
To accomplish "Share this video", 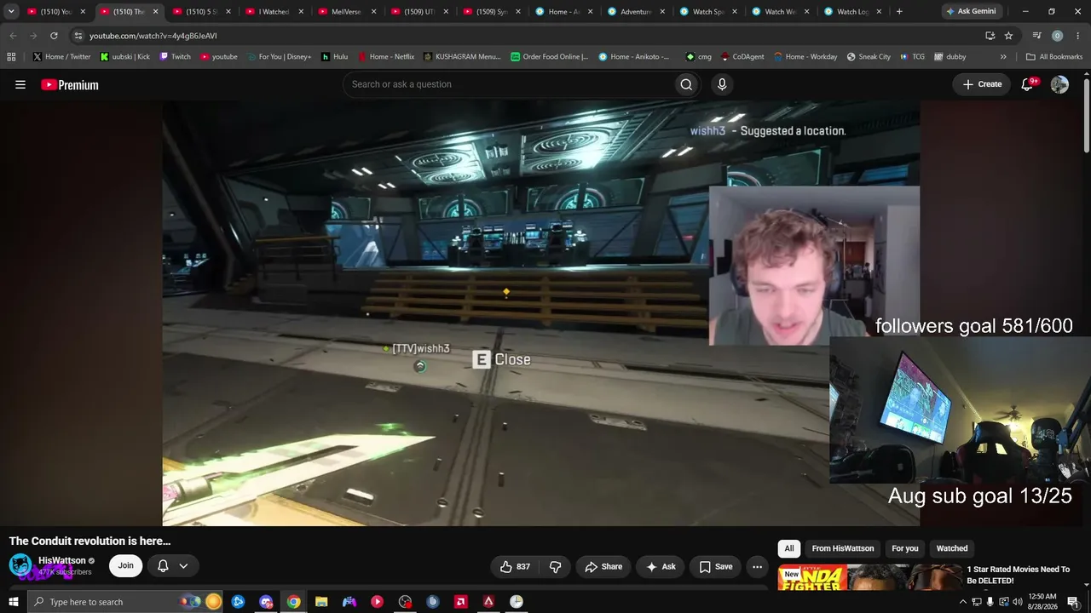I will (x=603, y=567).
